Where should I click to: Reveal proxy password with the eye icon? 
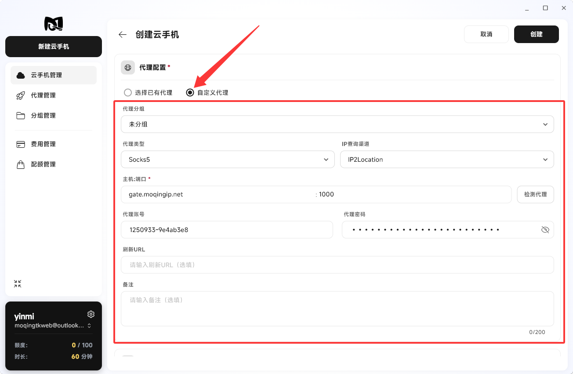click(545, 230)
